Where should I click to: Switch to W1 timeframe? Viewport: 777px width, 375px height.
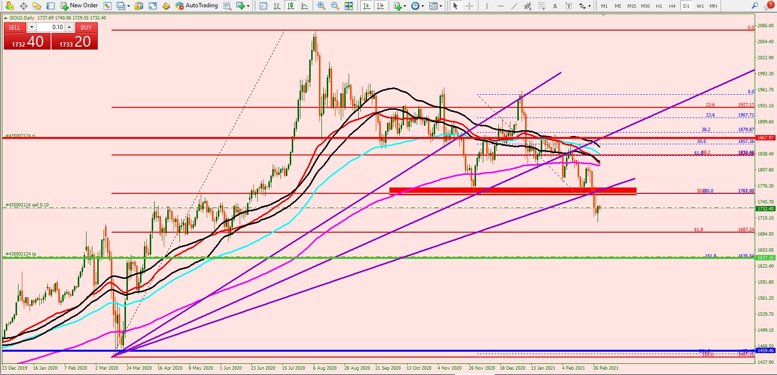tap(700, 6)
